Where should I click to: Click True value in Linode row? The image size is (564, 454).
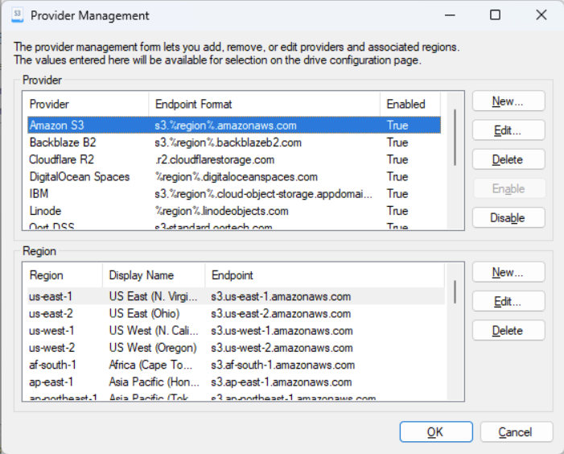pyautogui.click(x=397, y=211)
